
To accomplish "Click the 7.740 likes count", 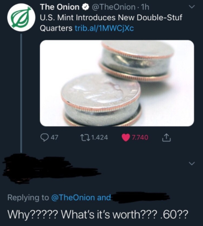I will coord(139,137).
